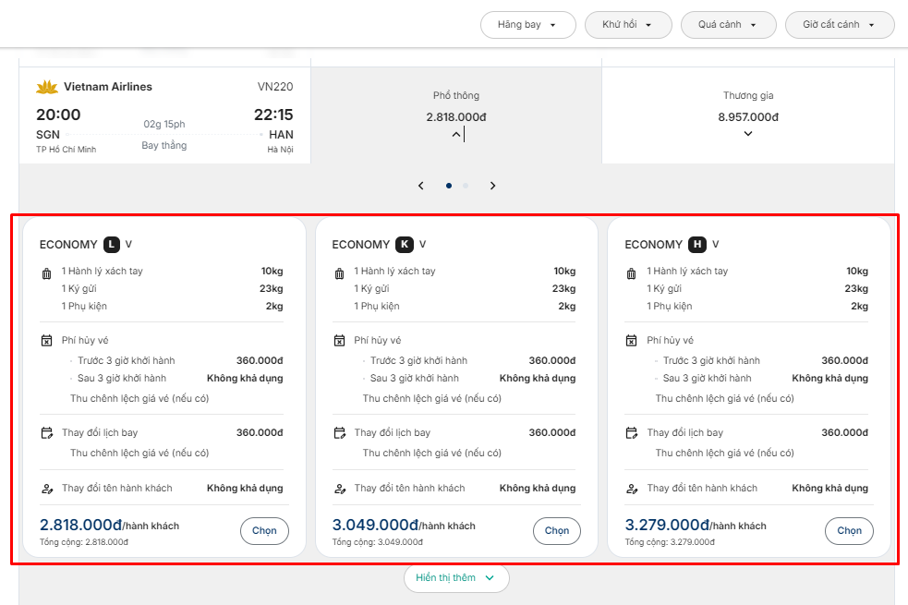Go to next fare carousel page
The width and height of the screenshot is (908, 605).
tap(493, 186)
